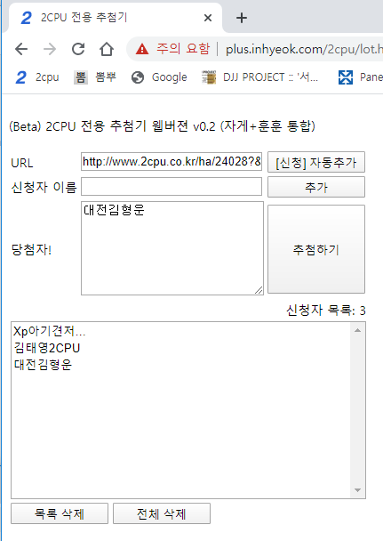Open the 2cpu bookmark
The height and width of the screenshot is (541, 383).
coord(37,77)
